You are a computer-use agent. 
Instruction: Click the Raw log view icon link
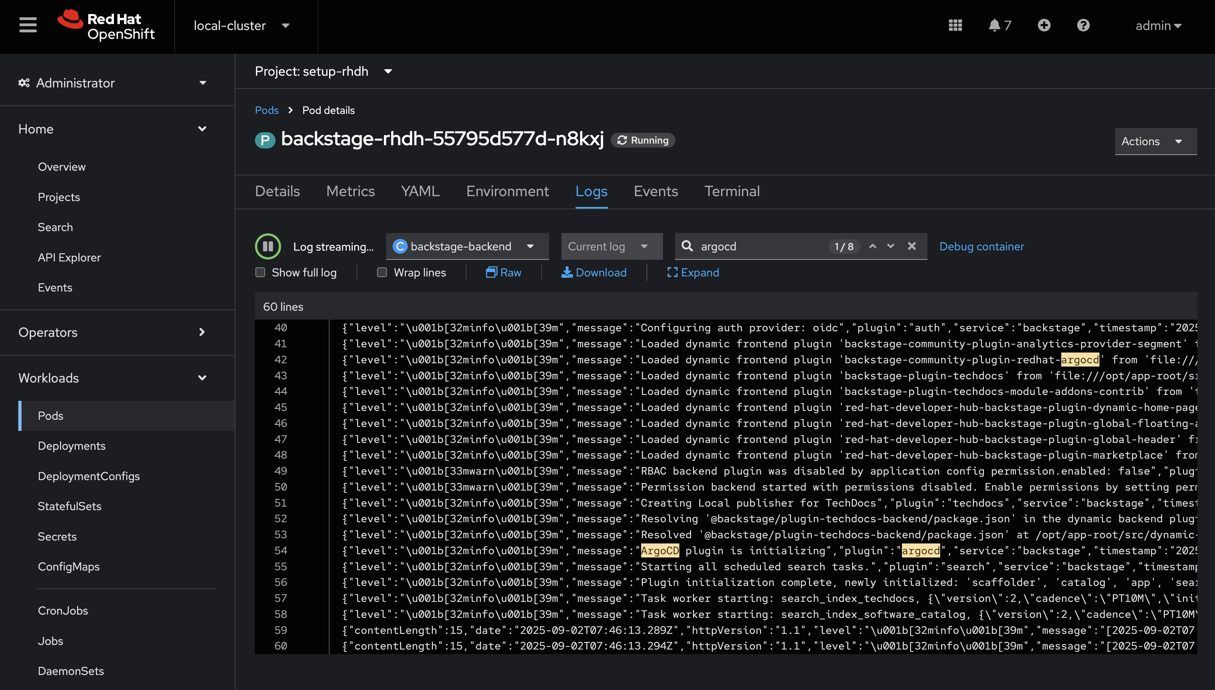[503, 273]
